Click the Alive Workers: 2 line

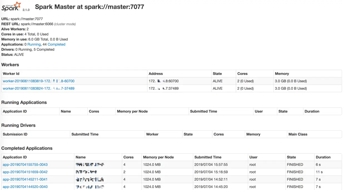click(x=15, y=29)
